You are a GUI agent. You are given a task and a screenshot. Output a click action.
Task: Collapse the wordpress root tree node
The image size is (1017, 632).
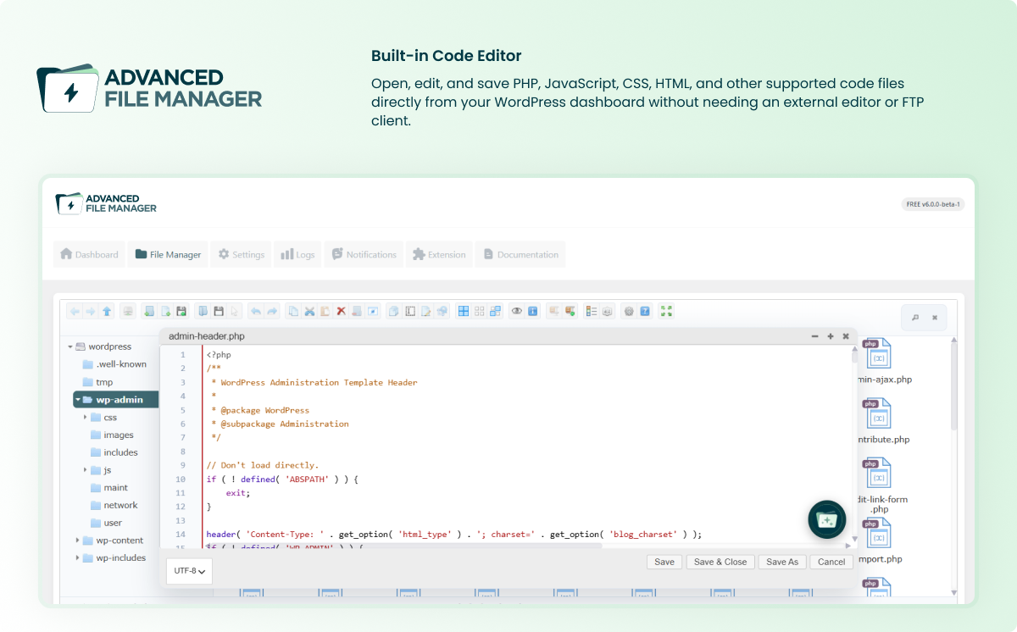[x=69, y=346]
